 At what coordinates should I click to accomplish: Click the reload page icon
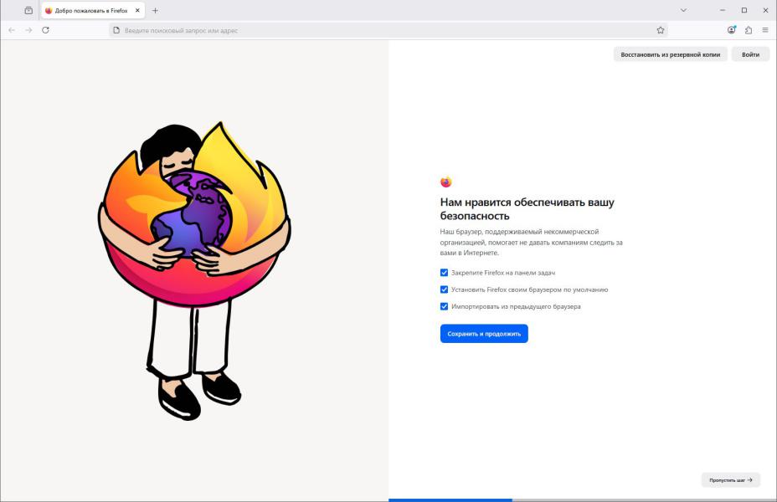pos(45,30)
